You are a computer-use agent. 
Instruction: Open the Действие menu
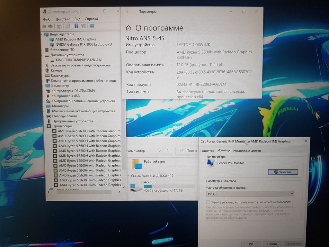tap(62, 19)
